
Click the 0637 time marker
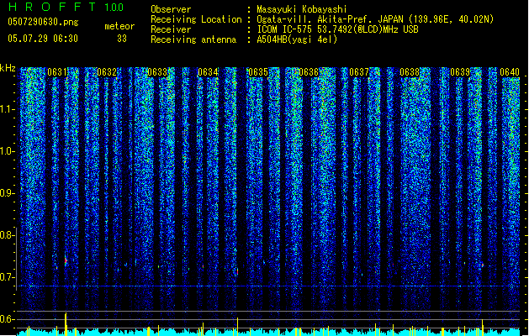click(359, 72)
